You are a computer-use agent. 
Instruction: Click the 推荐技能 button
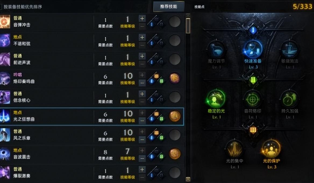pos(169,7)
